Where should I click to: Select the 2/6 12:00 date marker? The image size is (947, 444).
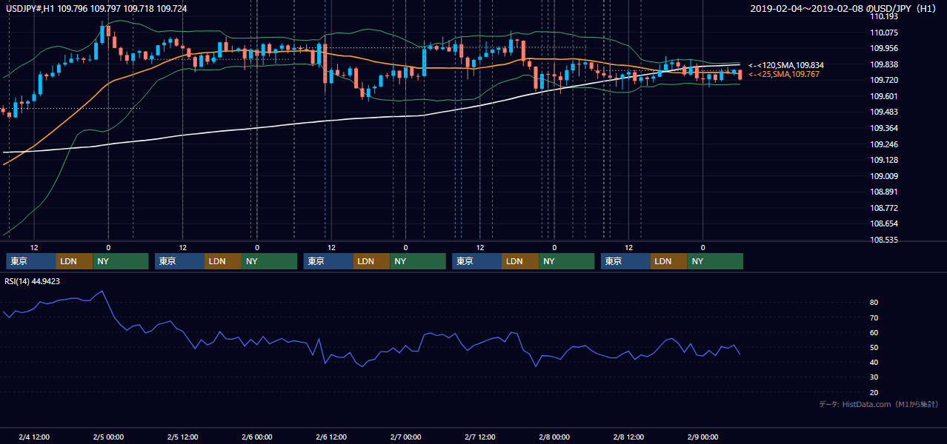click(x=331, y=437)
